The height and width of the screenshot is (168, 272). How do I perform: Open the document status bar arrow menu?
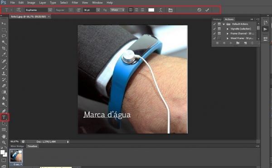(x=68, y=142)
